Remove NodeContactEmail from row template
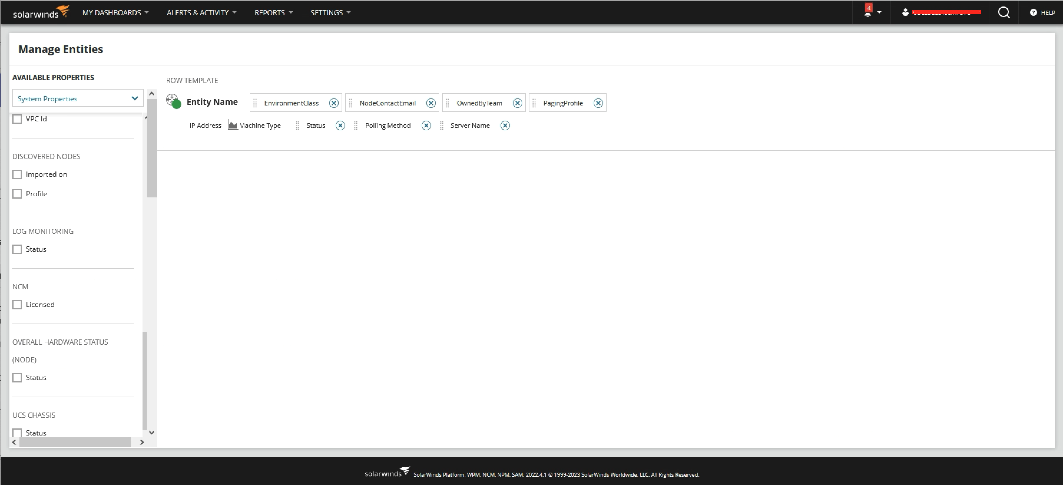Viewport: 1063px width, 485px height. [431, 103]
